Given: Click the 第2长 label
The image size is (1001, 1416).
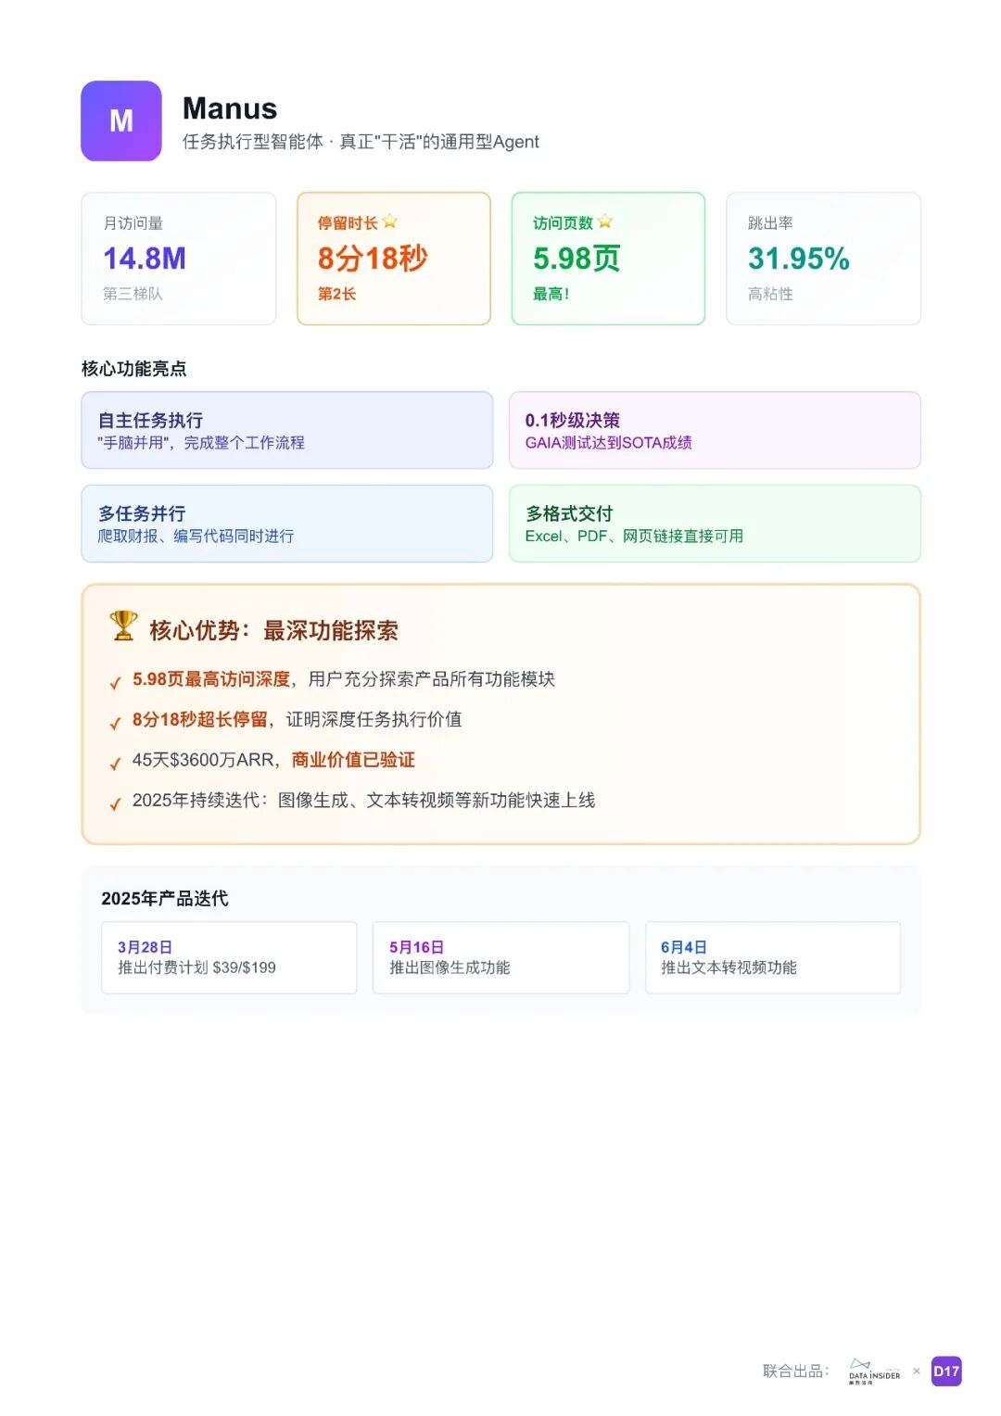Looking at the screenshot, I should 336,294.
